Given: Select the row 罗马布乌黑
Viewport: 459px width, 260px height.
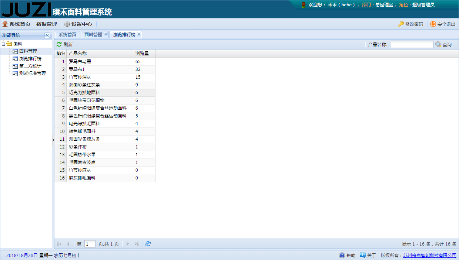Looking at the screenshot, I should (x=105, y=62).
